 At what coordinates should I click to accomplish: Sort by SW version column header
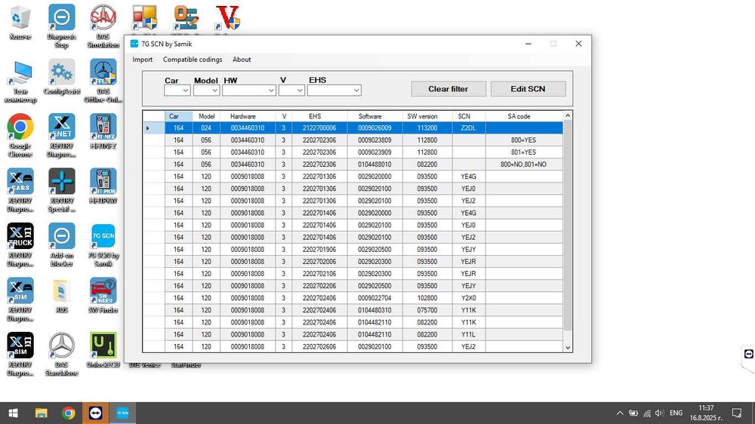click(x=427, y=116)
